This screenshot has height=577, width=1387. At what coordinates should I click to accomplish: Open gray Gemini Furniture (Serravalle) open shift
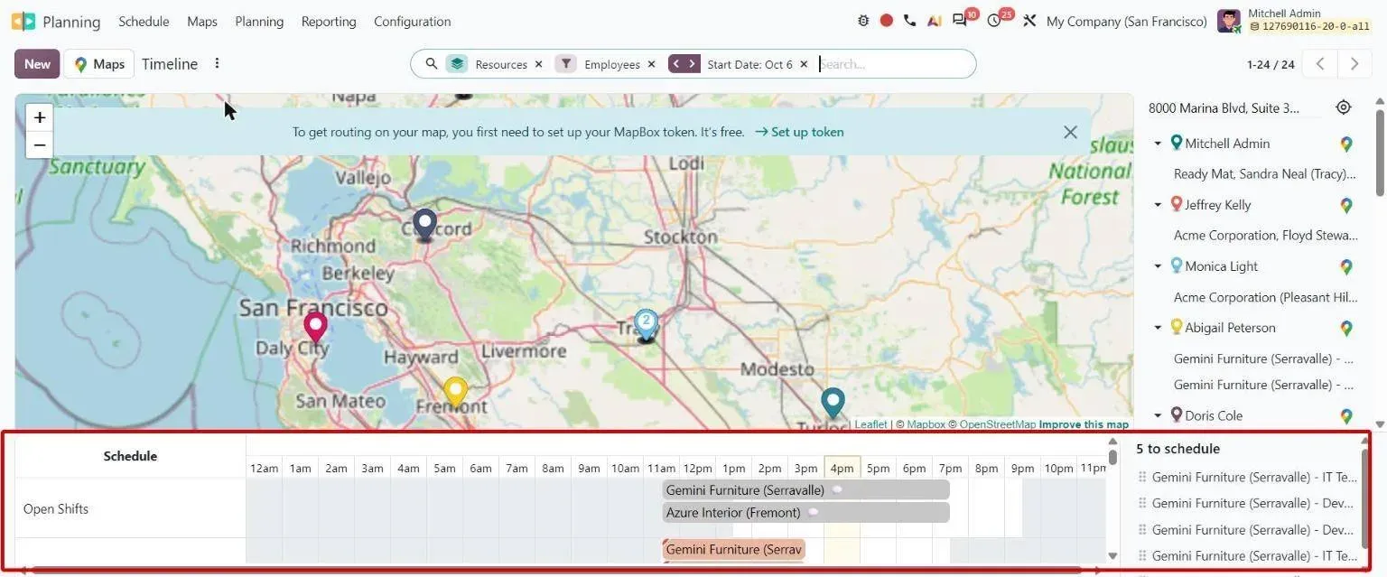(805, 490)
